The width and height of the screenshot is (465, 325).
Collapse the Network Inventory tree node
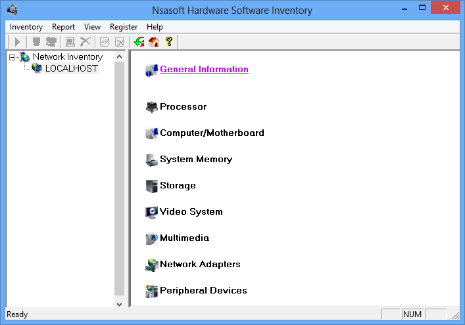[x=12, y=57]
